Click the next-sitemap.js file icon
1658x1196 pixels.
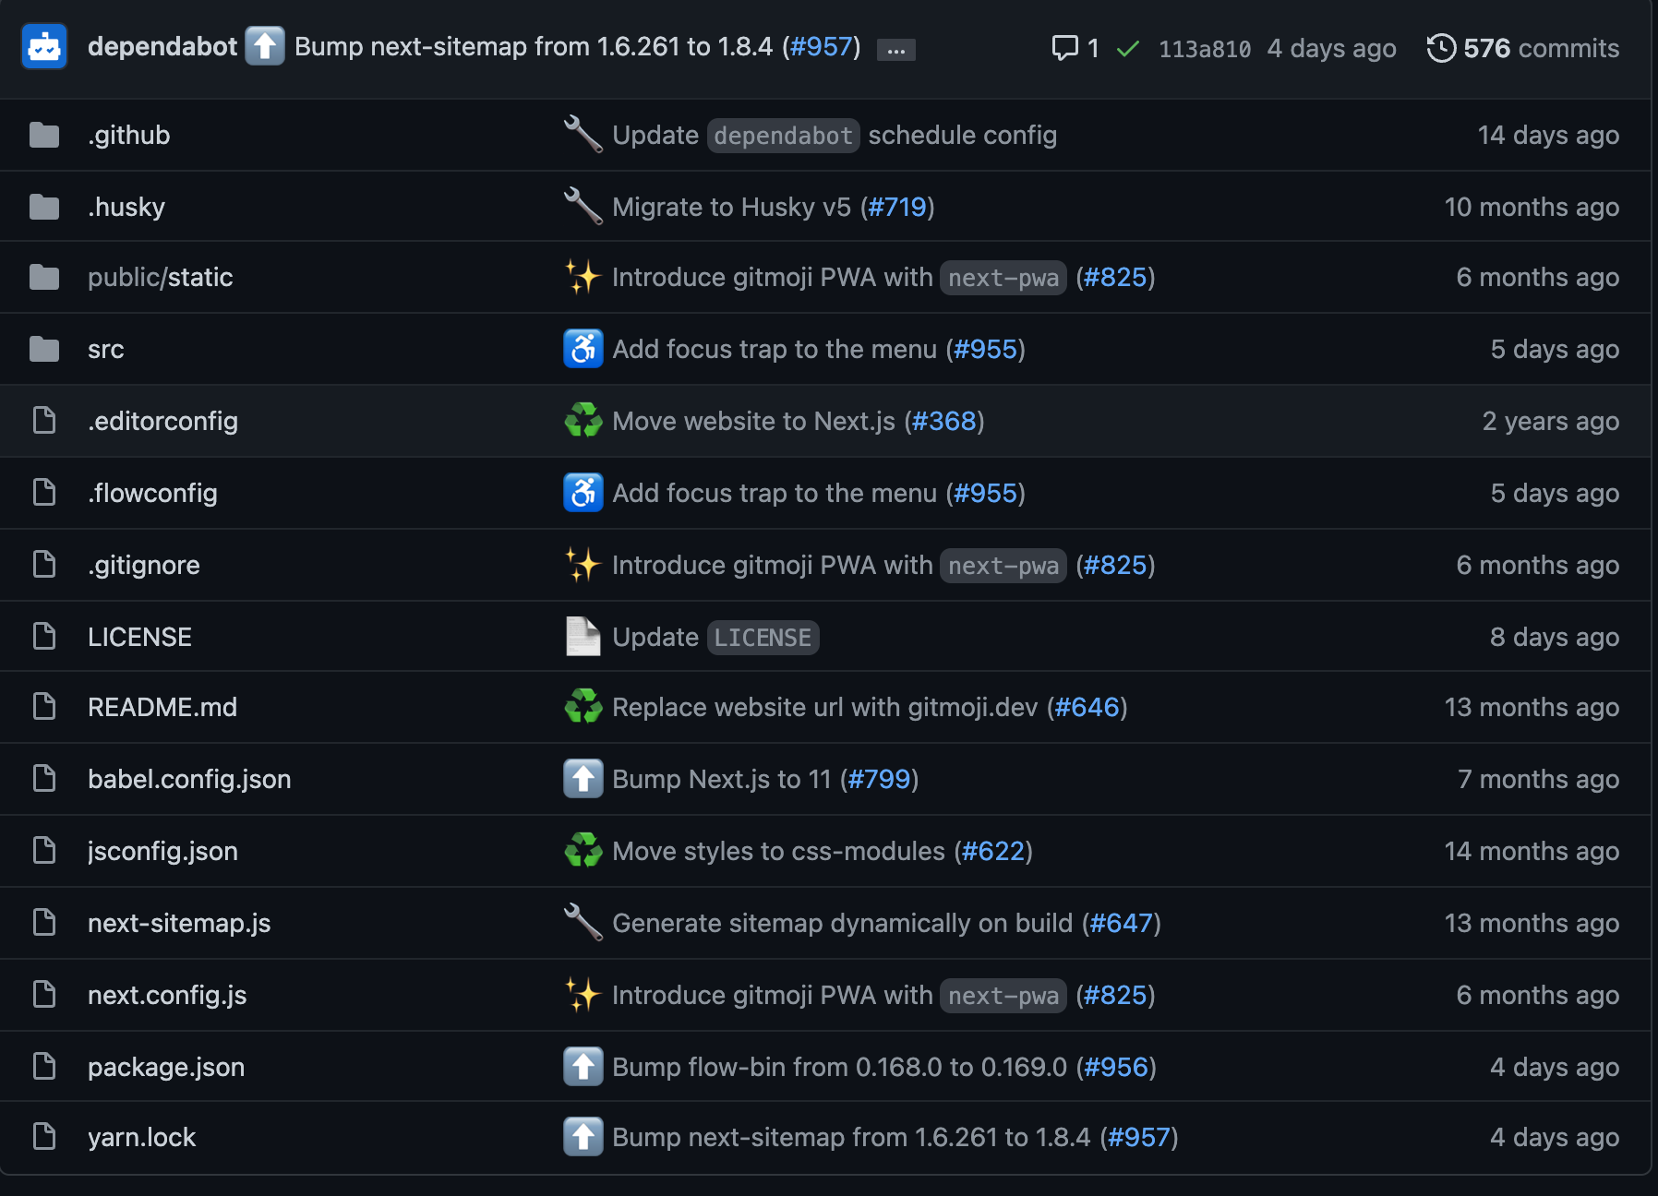coord(44,923)
